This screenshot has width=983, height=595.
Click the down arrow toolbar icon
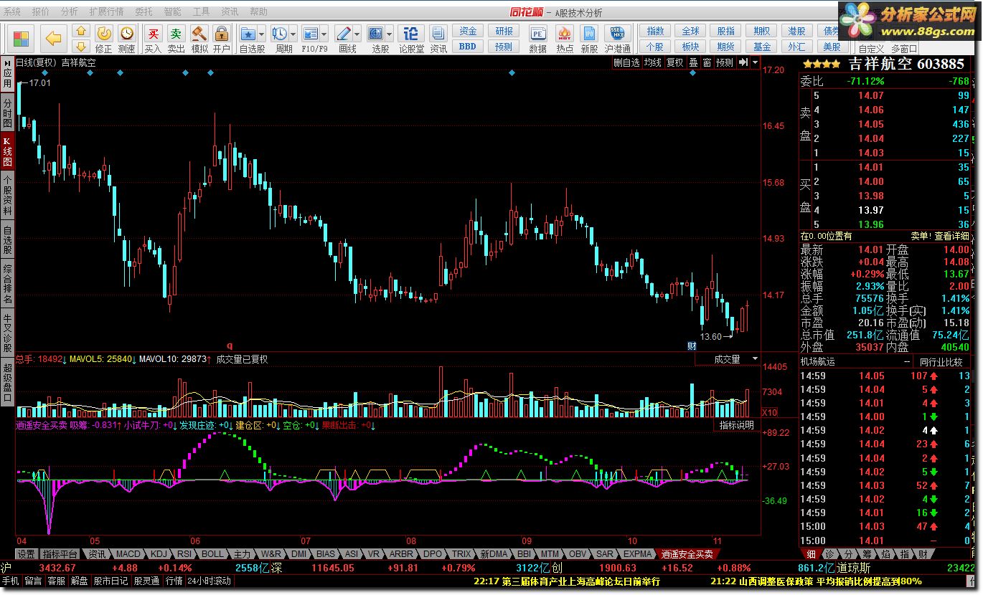(x=81, y=47)
